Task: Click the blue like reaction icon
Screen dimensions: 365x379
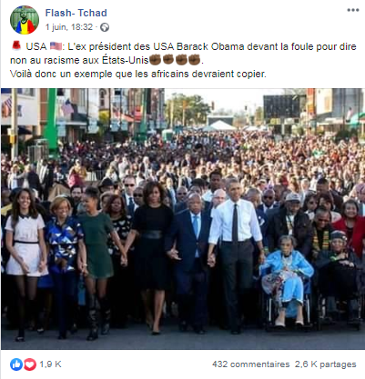Action: [16, 364]
